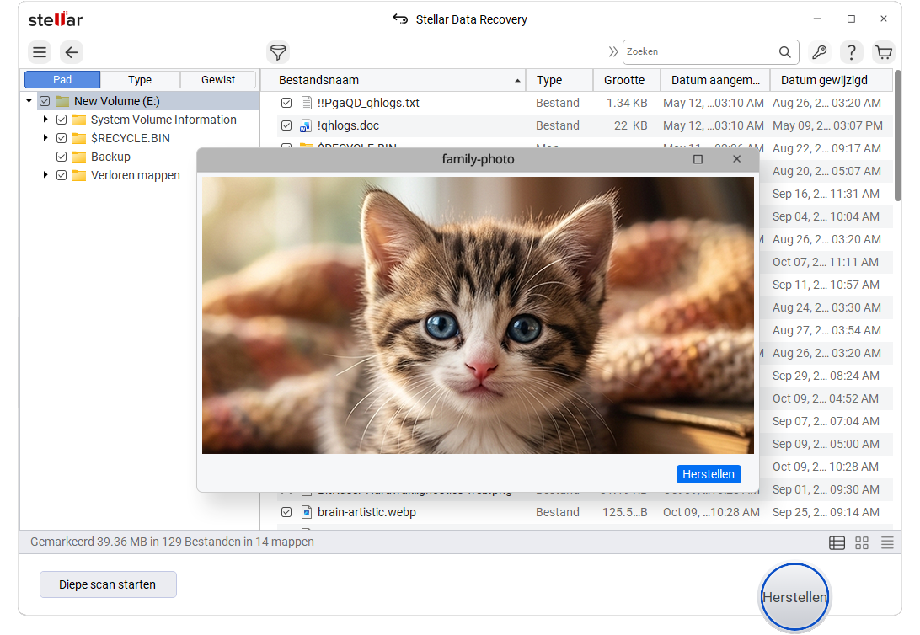Open the activation key icon
The image size is (920, 635).
(x=819, y=52)
